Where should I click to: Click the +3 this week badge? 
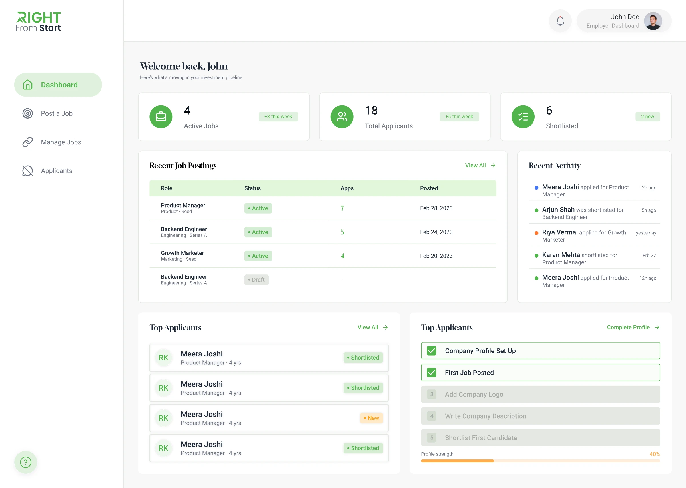278,117
